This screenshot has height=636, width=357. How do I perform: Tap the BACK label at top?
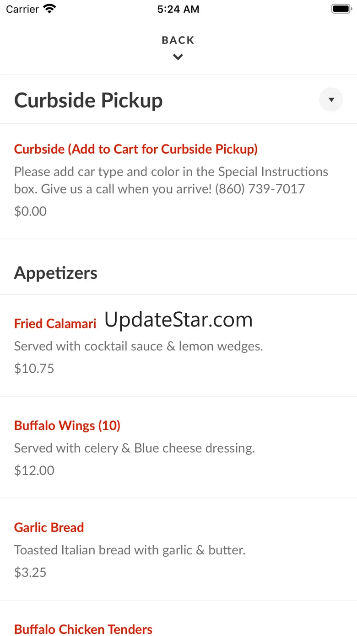click(x=178, y=40)
